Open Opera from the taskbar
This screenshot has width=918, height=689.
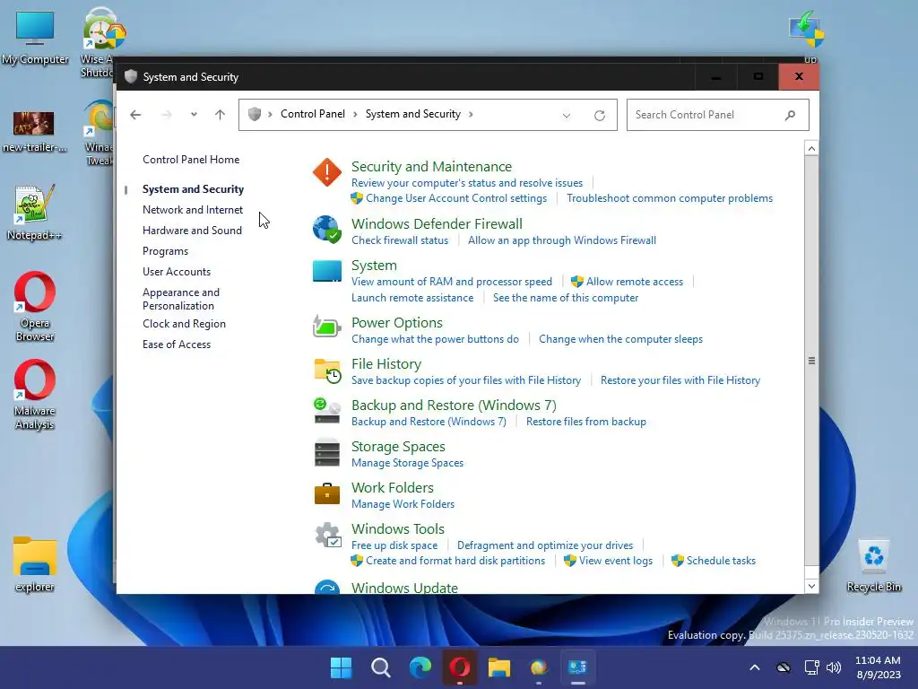460,667
